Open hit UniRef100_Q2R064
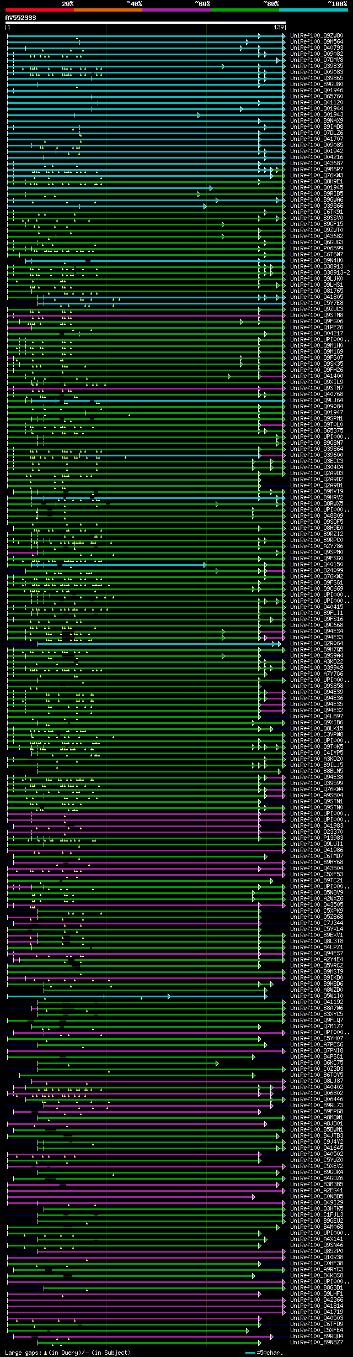 pyautogui.click(x=317, y=644)
